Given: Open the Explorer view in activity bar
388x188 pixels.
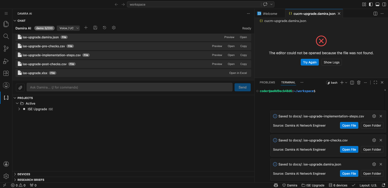Looking at the screenshot, I should coord(6,24).
